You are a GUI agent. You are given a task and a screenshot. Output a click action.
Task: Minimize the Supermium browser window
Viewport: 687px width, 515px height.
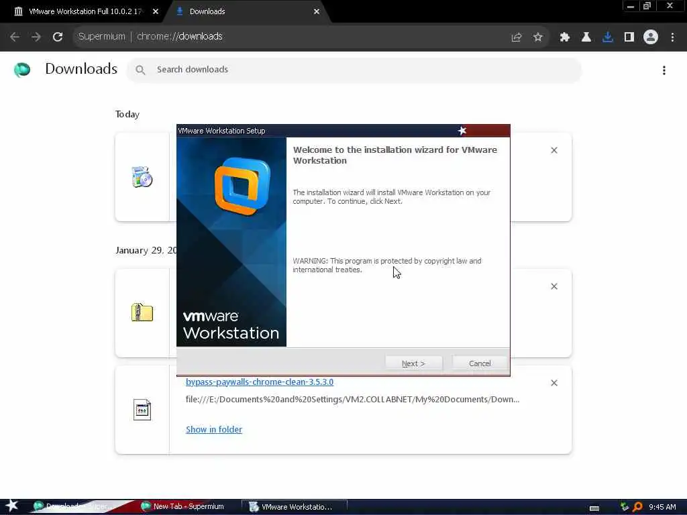(631, 6)
